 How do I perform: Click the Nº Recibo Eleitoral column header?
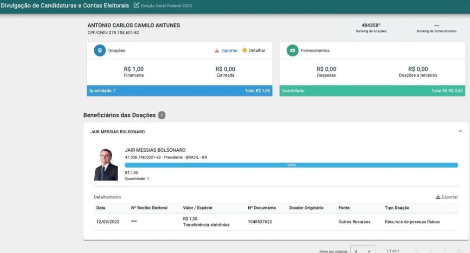149,208
